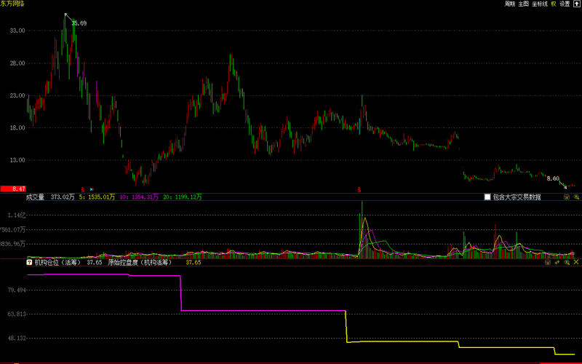
Task: Check 包含大宗交易数据 checkbox
Action: pyautogui.click(x=487, y=197)
